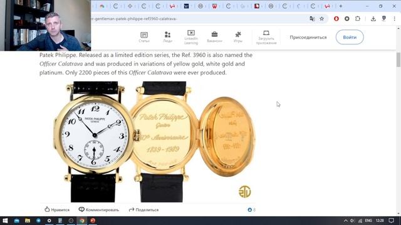401x225 pixels.
Task: Open the reactions count next to the like icon
Action: pyautogui.click(x=252, y=210)
